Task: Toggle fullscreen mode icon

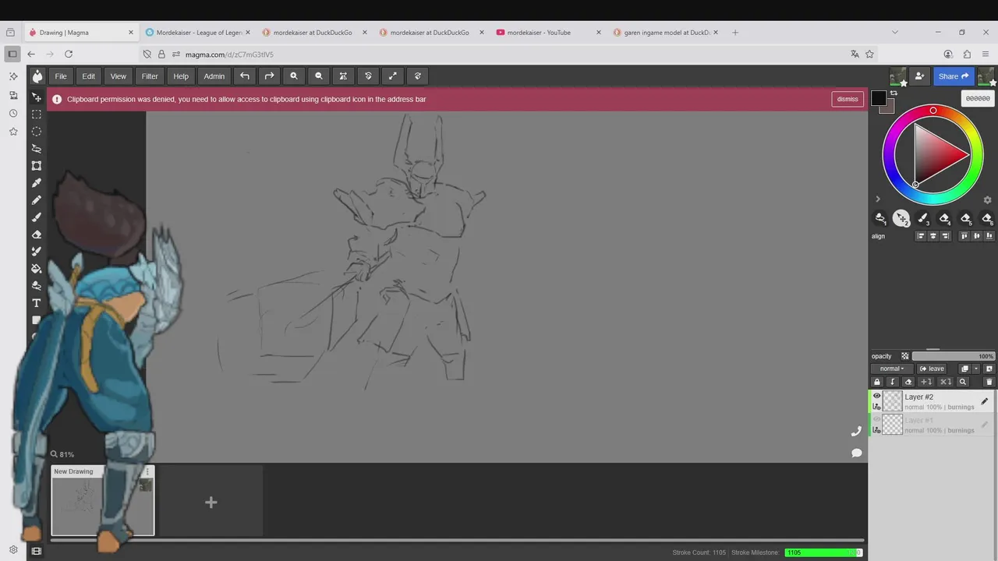Action: (393, 76)
